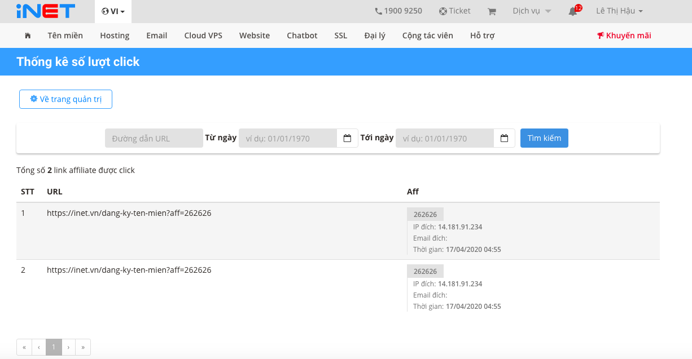This screenshot has height=359, width=692.
Task: Click the URL in row 1
Action: click(129, 213)
